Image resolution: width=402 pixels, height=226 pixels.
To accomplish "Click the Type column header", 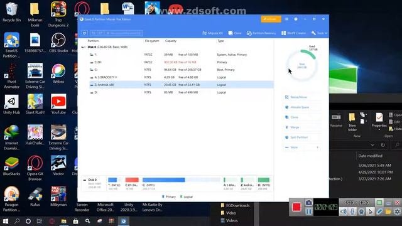I will click(x=220, y=41).
